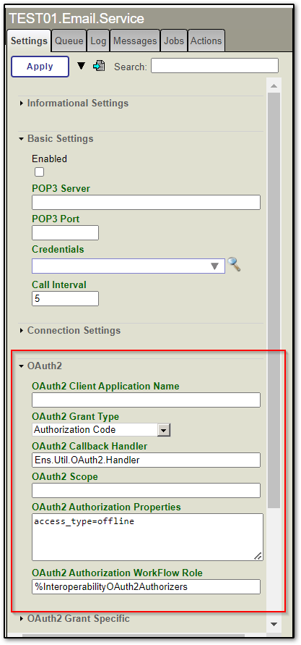Open the Messages tab
This screenshot has width=301, height=645.
(135, 41)
